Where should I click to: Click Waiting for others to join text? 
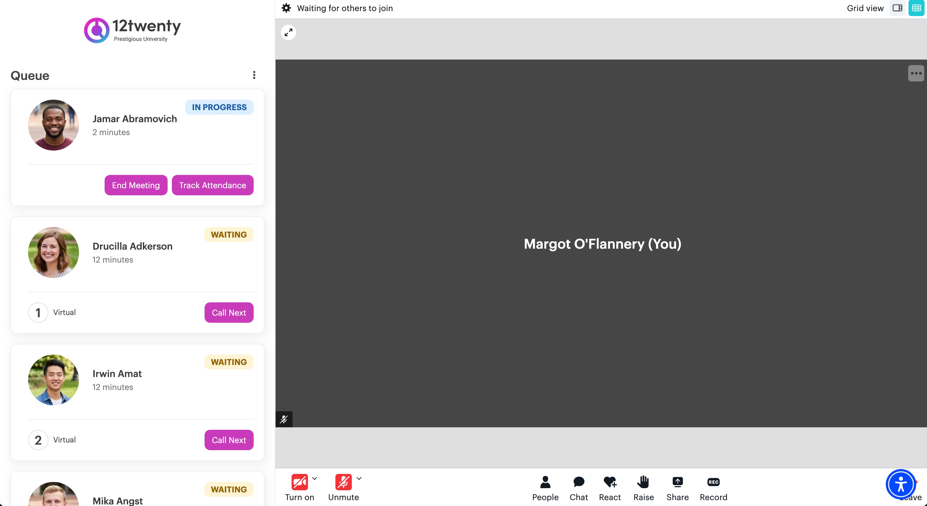(x=345, y=8)
